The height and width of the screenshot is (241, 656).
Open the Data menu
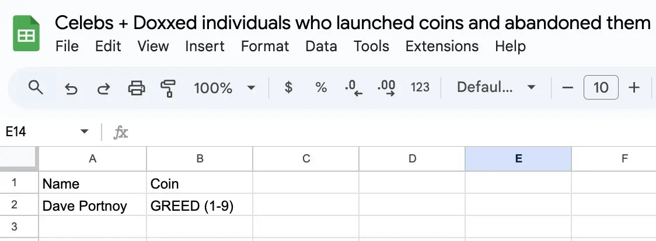point(322,46)
